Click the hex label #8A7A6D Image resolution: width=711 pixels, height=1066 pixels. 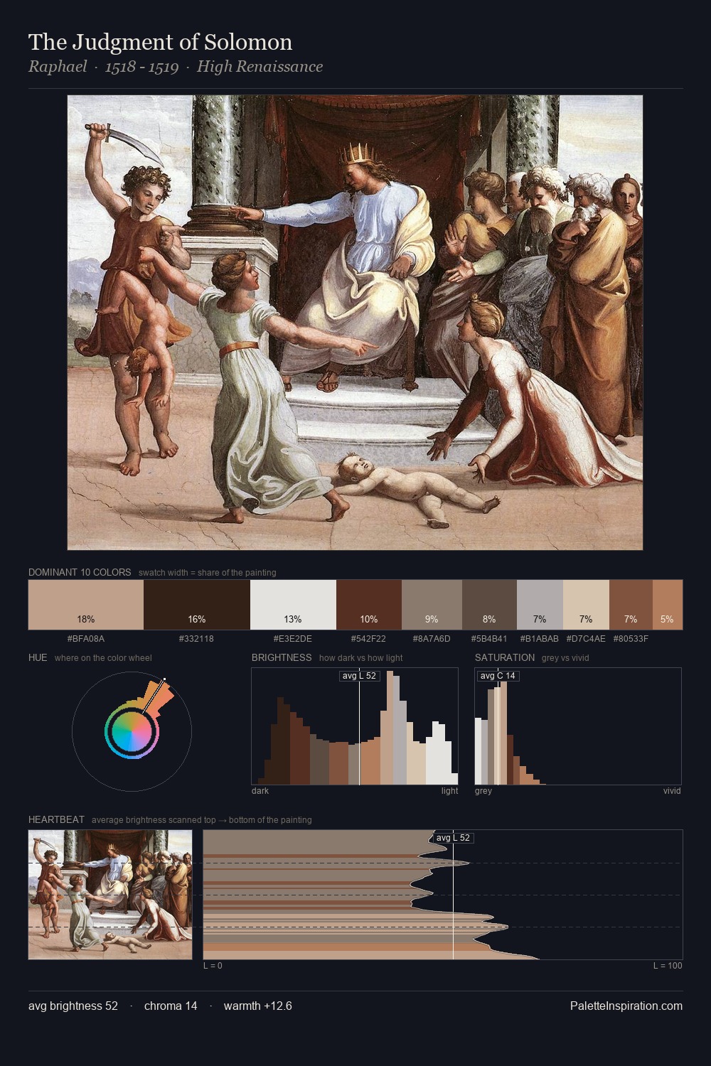coord(432,638)
